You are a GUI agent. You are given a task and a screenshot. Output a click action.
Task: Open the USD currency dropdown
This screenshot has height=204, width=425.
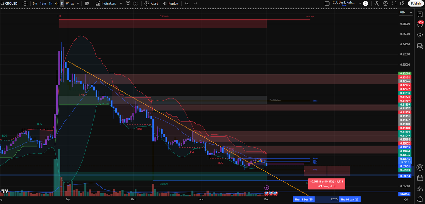pyautogui.click(x=406, y=12)
